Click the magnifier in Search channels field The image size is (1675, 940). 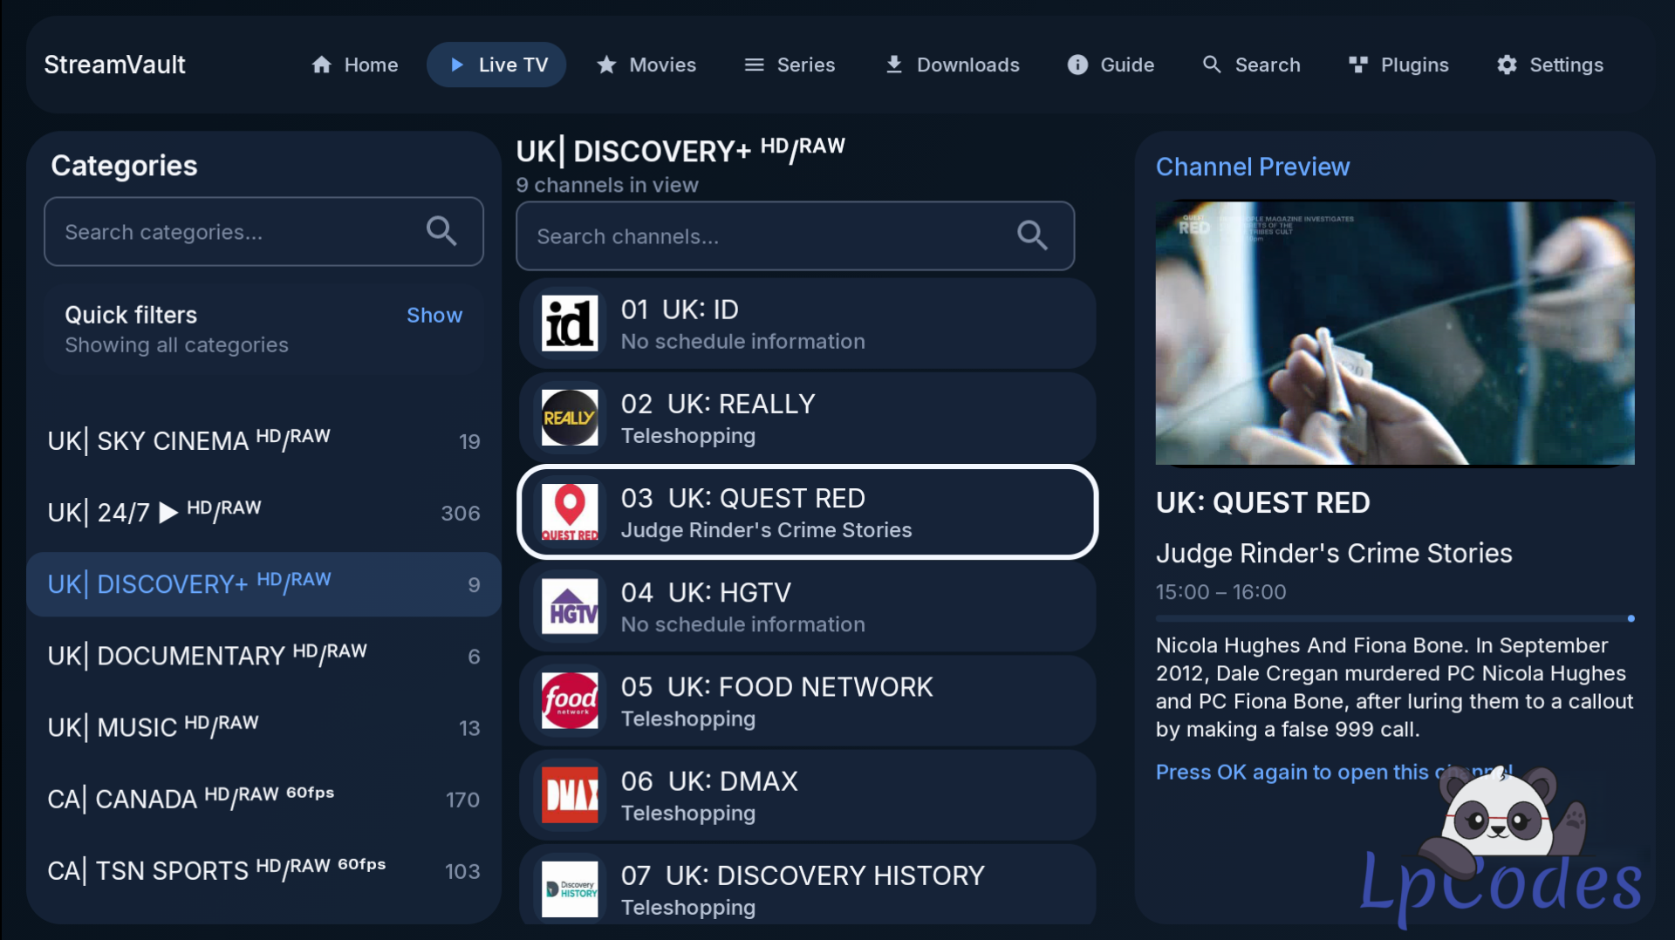click(x=1032, y=235)
